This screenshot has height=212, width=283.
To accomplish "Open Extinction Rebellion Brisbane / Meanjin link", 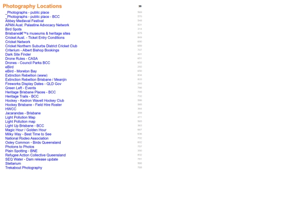I will coord(36,80).
